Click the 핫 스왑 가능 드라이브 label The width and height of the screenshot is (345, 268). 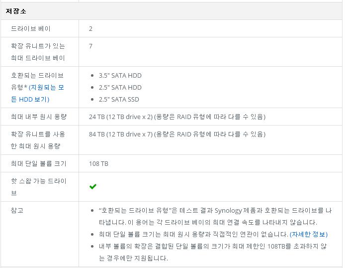pyautogui.click(x=38, y=187)
